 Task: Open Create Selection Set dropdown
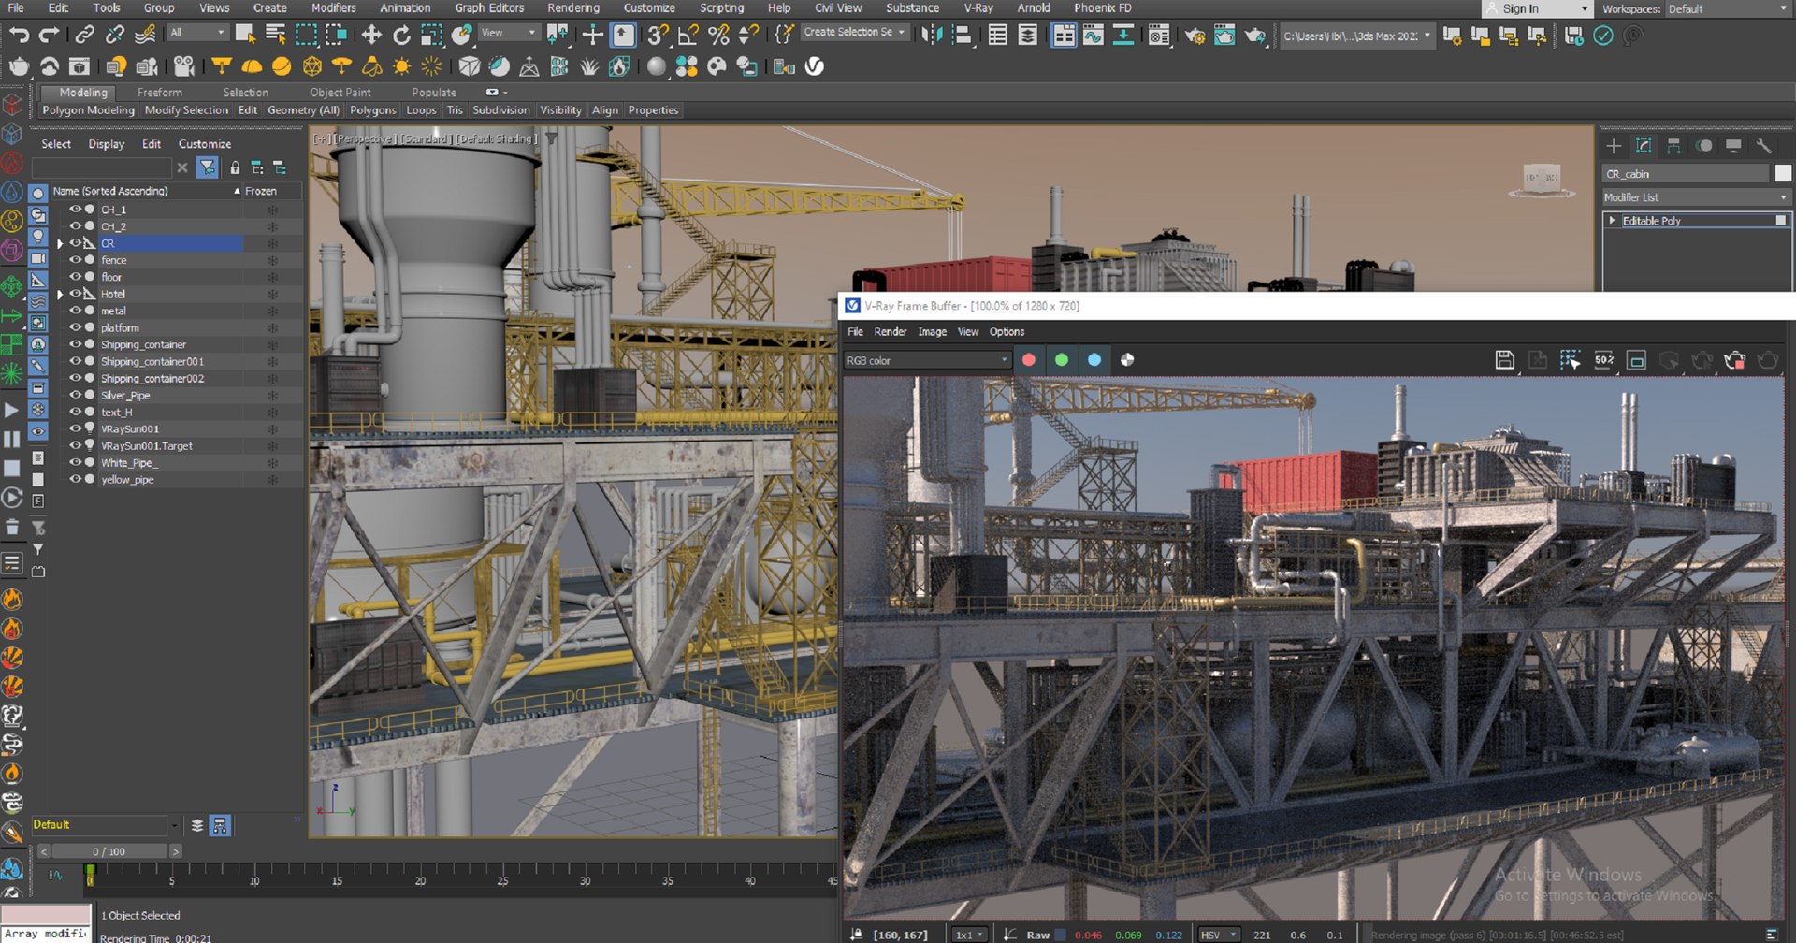855,32
